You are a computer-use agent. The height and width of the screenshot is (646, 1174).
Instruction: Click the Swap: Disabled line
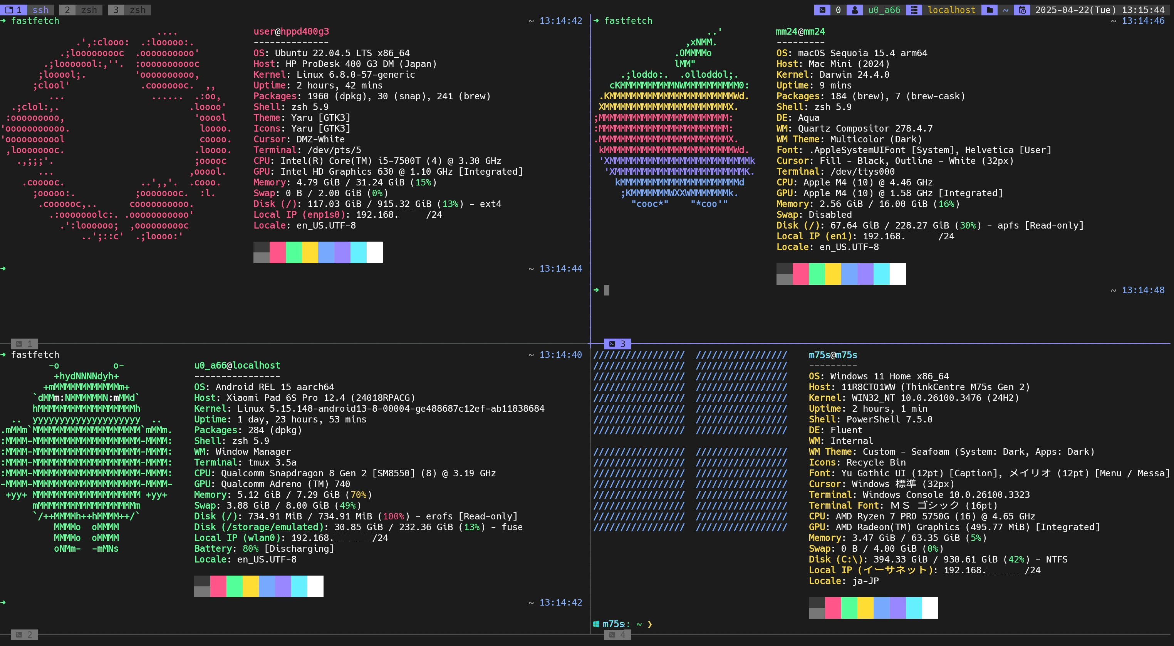814,214
